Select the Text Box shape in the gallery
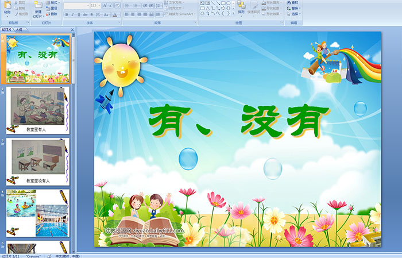 click(202, 3)
